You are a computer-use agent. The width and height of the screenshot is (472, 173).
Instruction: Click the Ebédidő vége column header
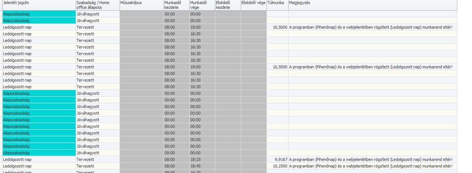pos(254,5)
